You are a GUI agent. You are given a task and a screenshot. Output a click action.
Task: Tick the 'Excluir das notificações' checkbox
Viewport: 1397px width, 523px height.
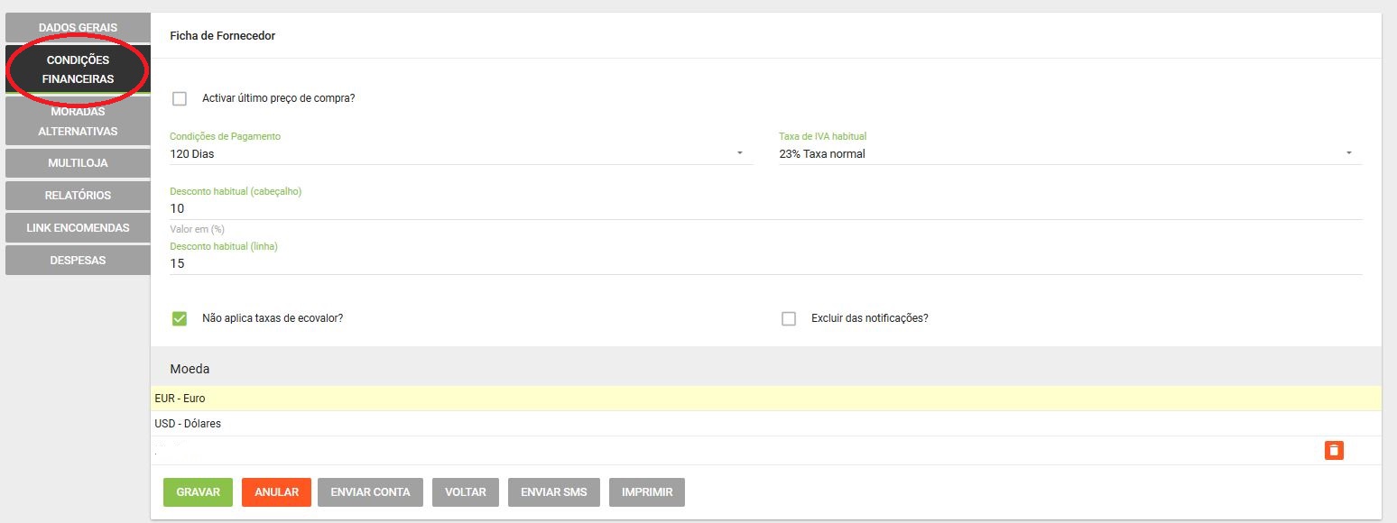pyautogui.click(x=789, y=318)
